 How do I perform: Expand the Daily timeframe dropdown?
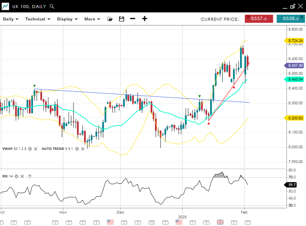click(11, 19)
